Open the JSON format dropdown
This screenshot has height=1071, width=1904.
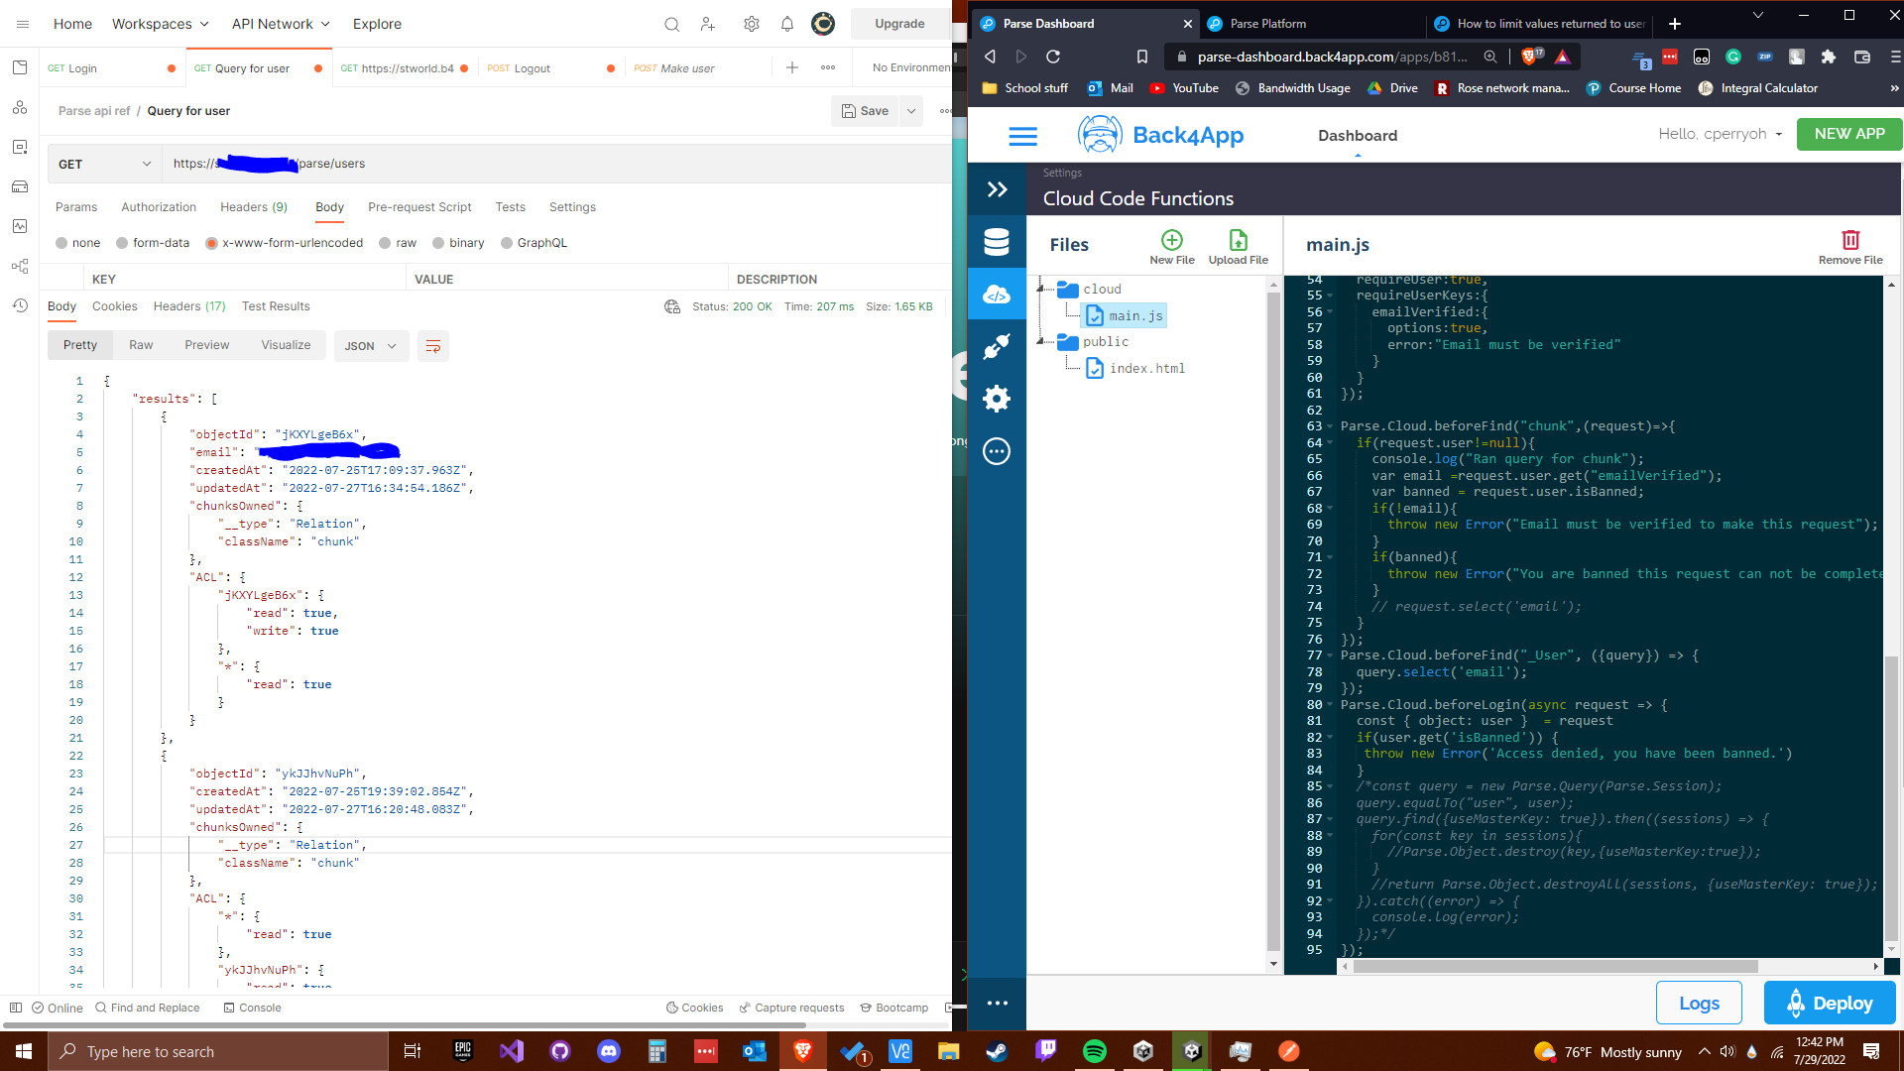coord(370,346)
